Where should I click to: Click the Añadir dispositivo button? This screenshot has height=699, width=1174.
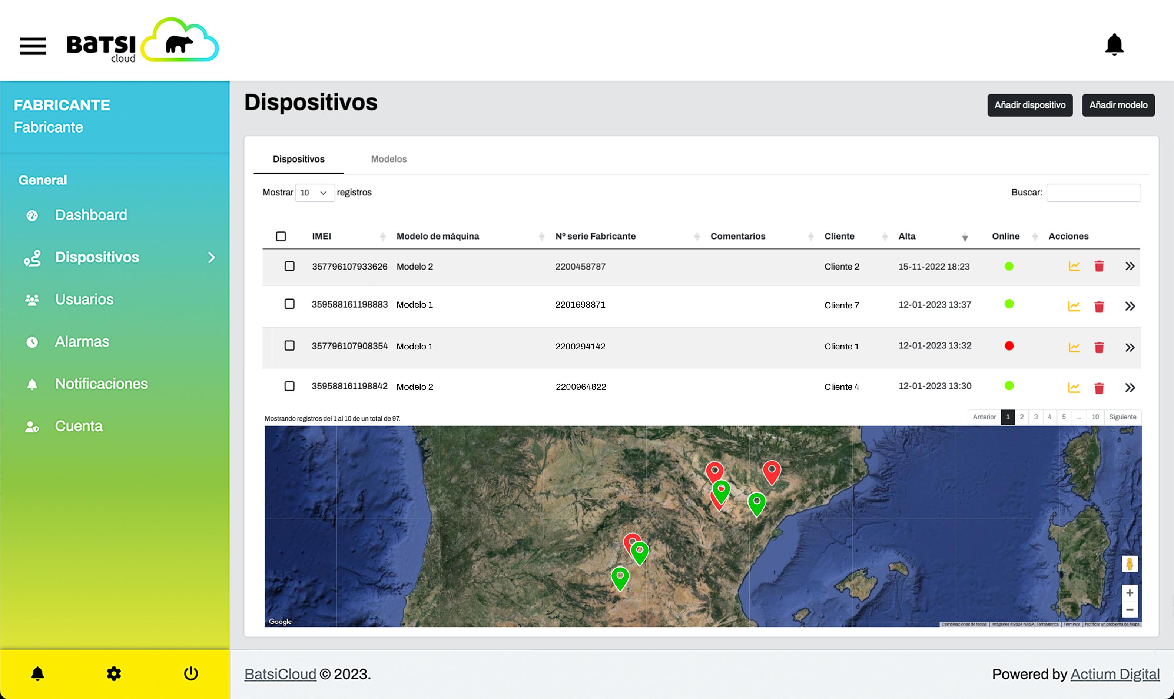1030,105
